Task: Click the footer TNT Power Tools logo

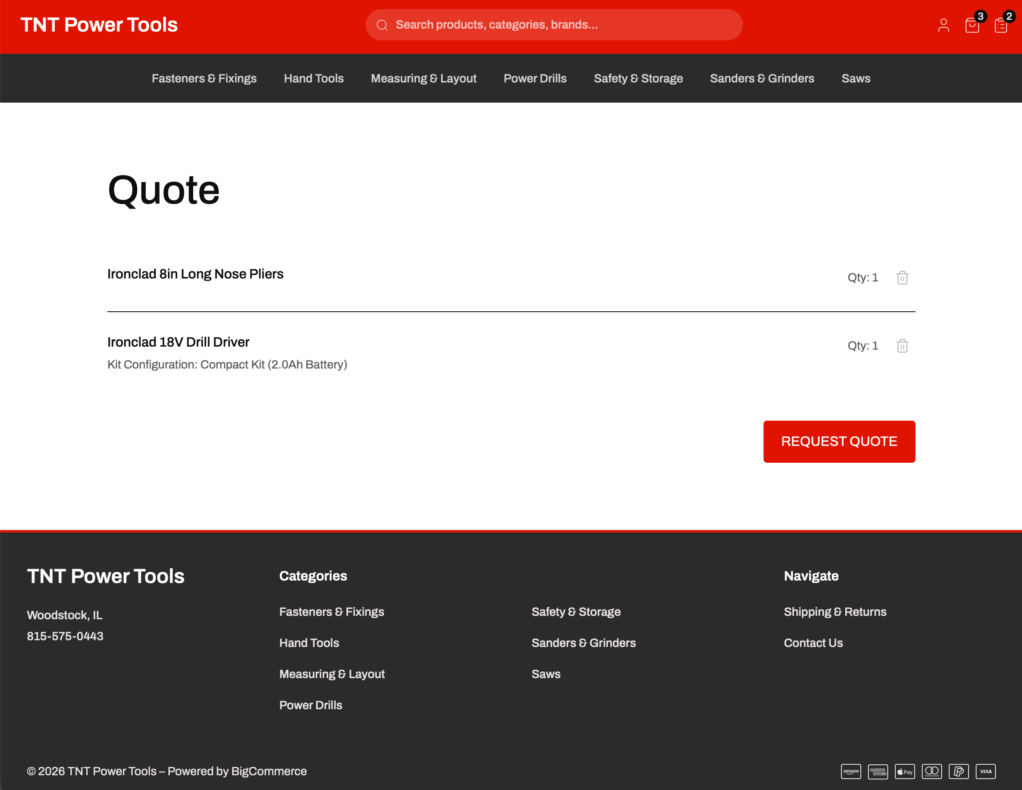Action: click(106, 576)
